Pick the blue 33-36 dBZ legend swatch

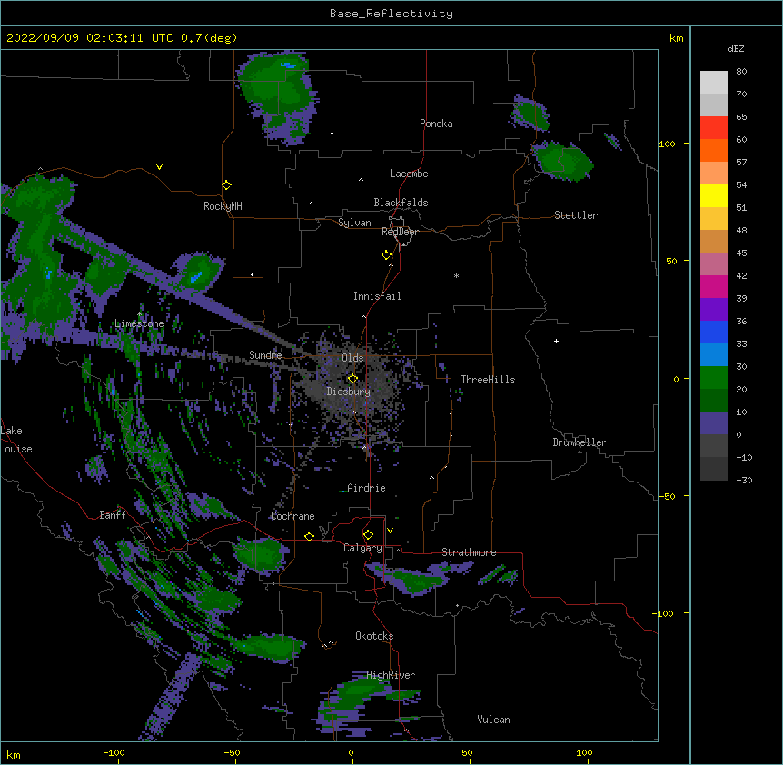714,332
